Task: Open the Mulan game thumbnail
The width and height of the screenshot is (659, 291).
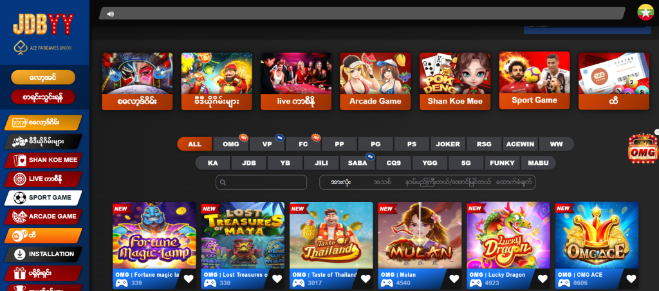Action: pyautogui.click(x=420, y=235)
